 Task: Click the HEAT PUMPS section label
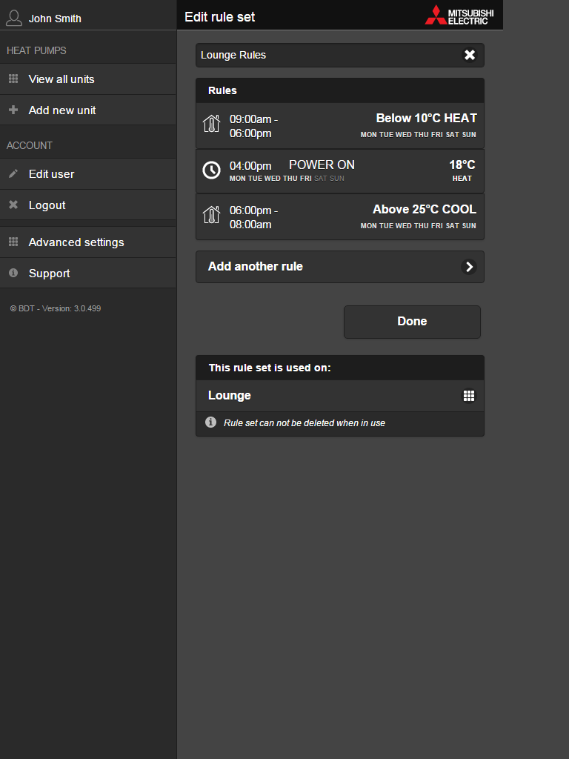(36, 50)
